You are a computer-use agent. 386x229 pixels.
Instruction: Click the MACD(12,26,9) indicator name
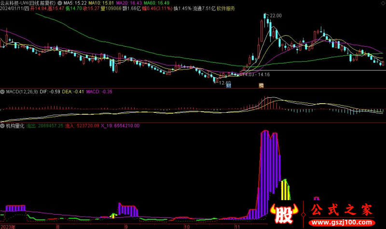(22, 92)
